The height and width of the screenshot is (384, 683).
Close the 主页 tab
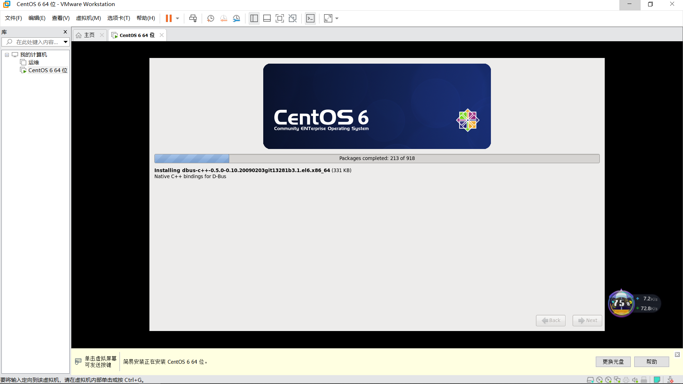click(102, 35)
